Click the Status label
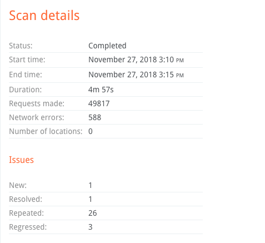The image size is (265, 243). pos(21,46)
